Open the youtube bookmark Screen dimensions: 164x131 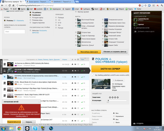(x=38, y=9)
